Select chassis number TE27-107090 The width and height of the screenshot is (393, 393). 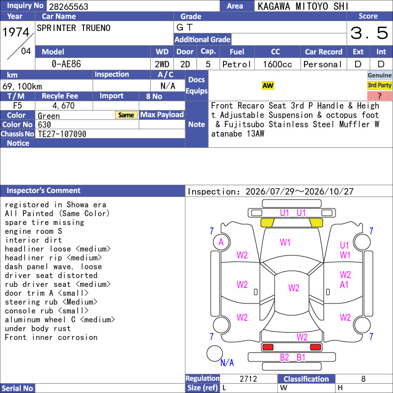[x=62, y=134]
